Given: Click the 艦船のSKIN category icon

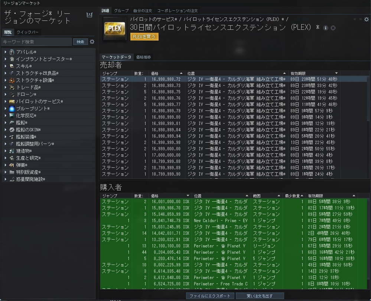Looking at the screenshot, I should click(12, 129).
